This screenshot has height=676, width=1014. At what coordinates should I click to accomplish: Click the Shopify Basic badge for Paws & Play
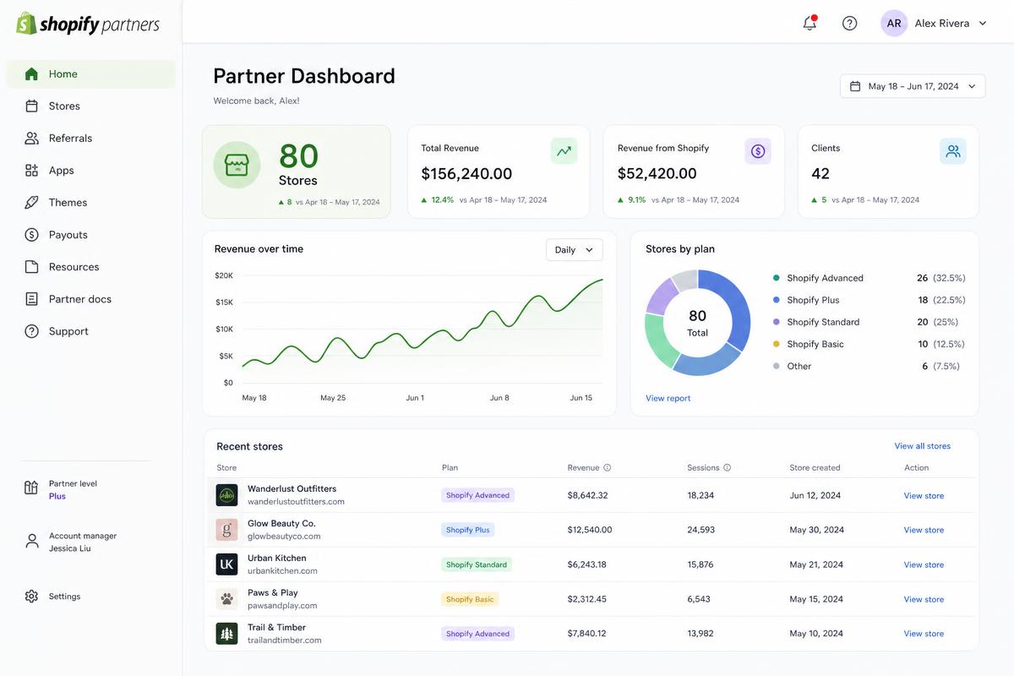[x=470, y=599]
